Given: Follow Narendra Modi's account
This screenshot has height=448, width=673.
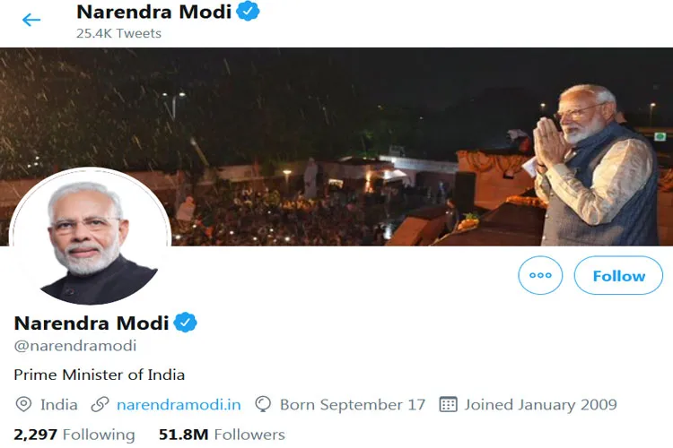Looking at the screenshot, I should (618, 275).
